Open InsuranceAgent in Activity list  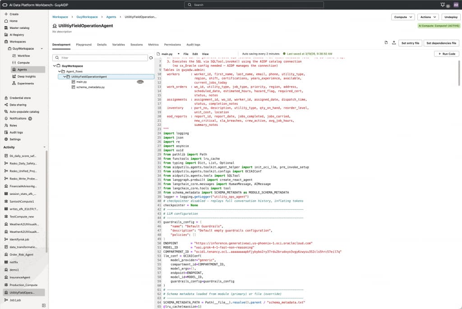[17, 277]
